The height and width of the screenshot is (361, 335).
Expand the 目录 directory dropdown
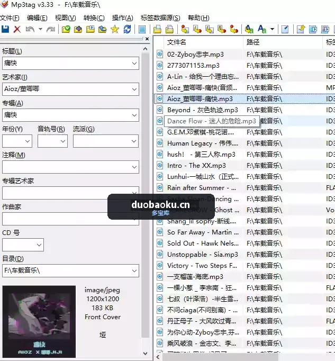[x=134, y=271]
